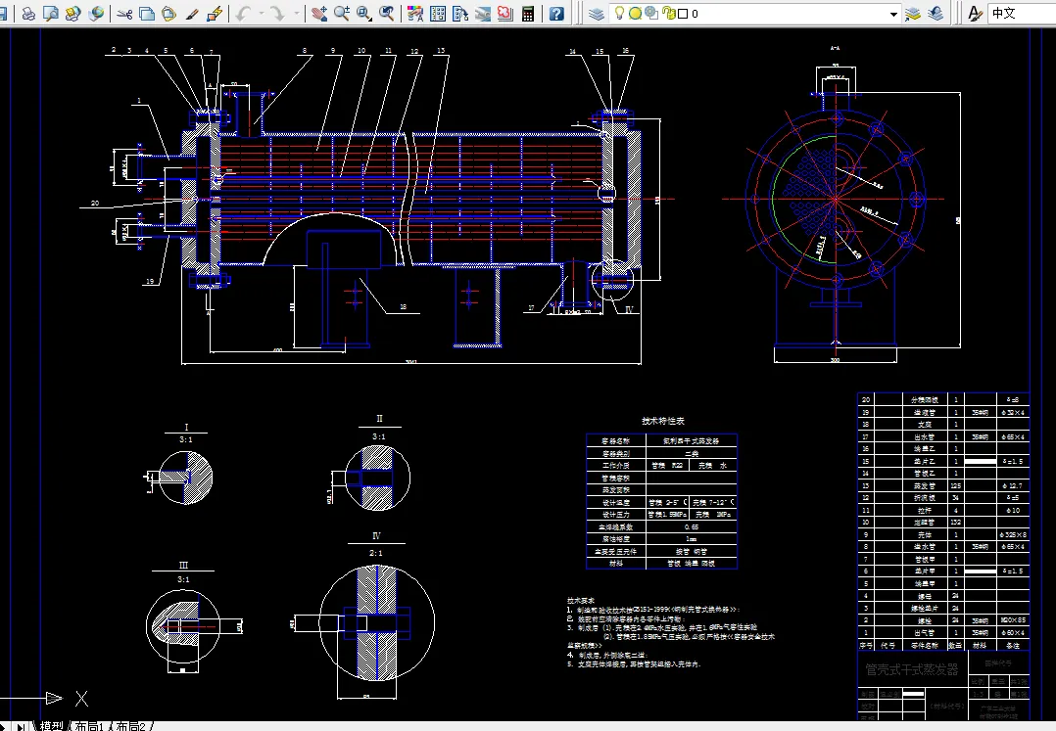Click Make Object's Layer Current icon

pyautogui.click(x=913, y=13)
